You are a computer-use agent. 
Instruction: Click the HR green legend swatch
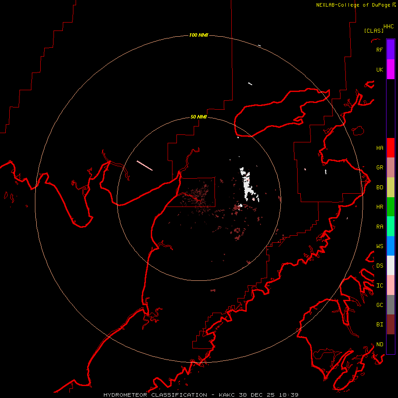[x=390, y=207]
